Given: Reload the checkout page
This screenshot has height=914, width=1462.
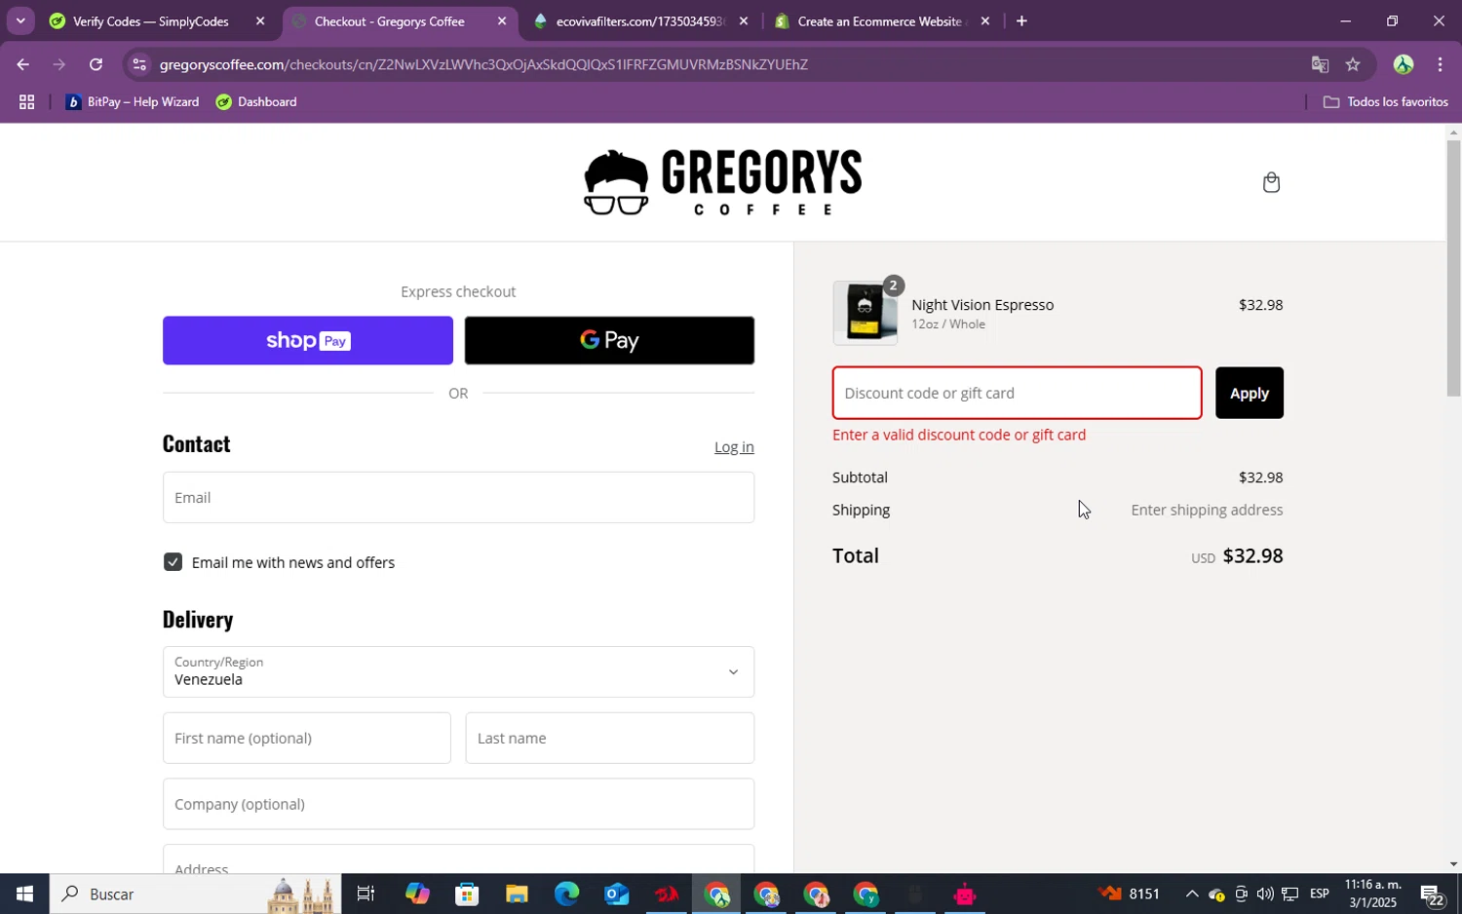Looking at the screenshot, I should (96, 64).
